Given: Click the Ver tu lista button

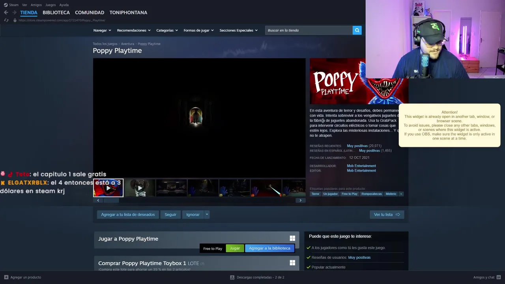Looking at the screenshot, I should [387, 215].
